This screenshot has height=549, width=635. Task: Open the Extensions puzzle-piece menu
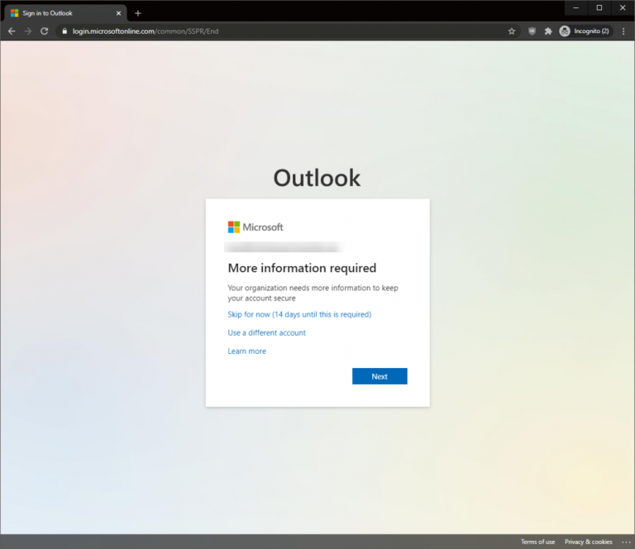[548, 31]
